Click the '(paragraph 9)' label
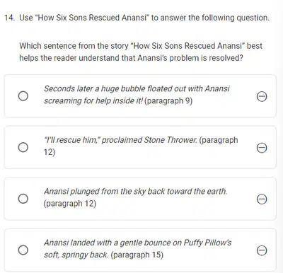 point(168,100)
